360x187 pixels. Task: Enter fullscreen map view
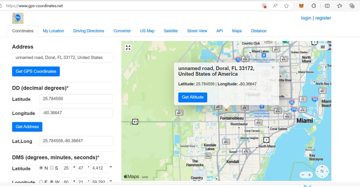coord(128,47)
